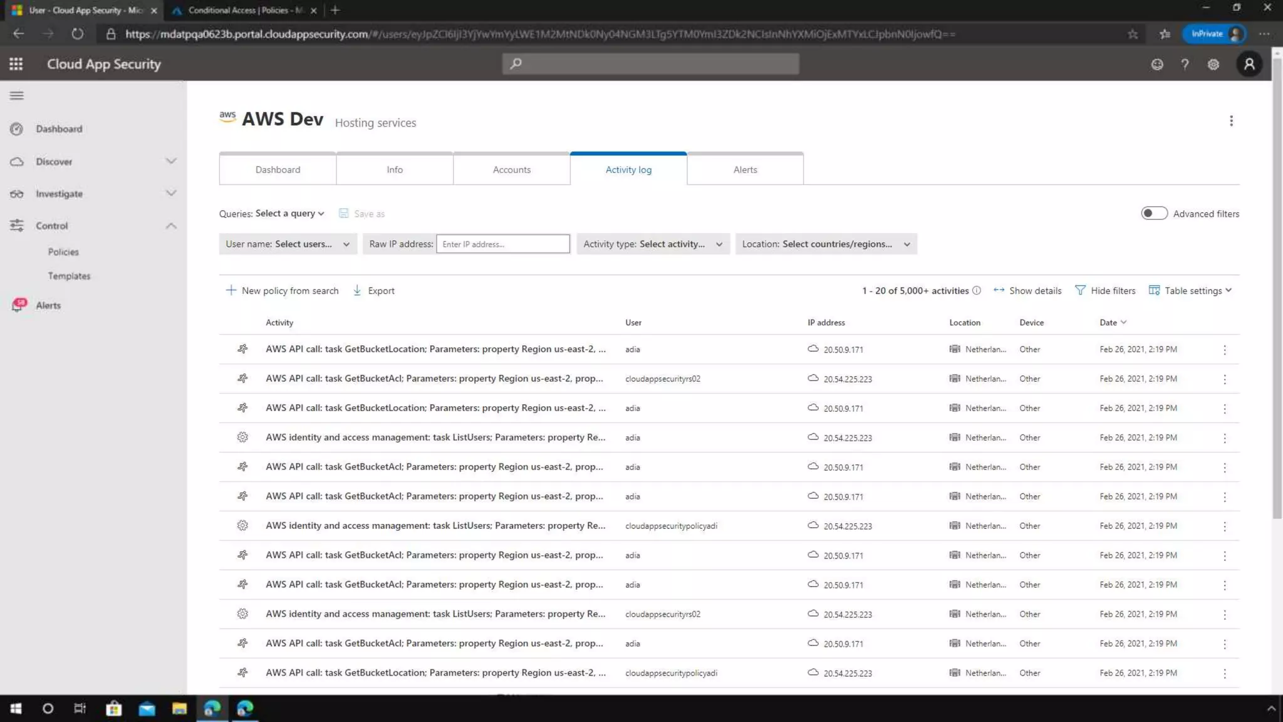Click user cloudappsecuritypolicyadi in ListUsers row
The height and width of the screenshot is (722, 1283).
(x=671, y=526)
